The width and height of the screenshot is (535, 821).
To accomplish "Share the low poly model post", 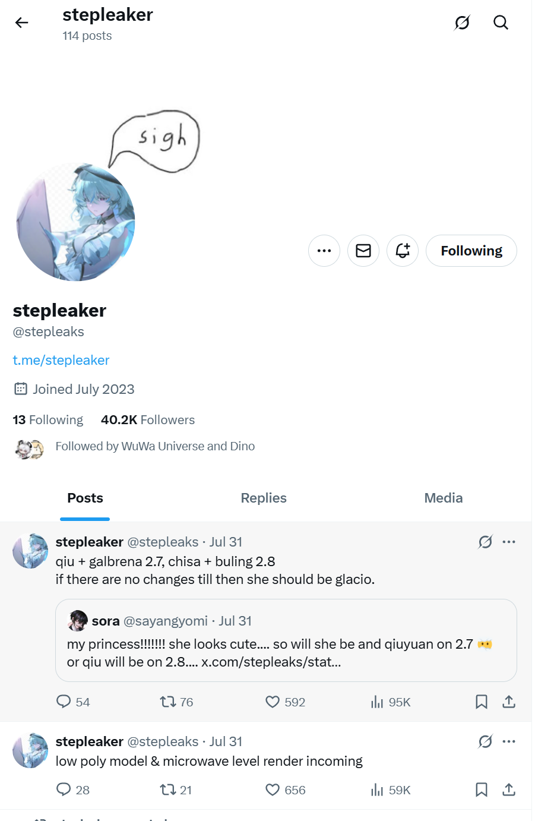I will coord(509,790).
